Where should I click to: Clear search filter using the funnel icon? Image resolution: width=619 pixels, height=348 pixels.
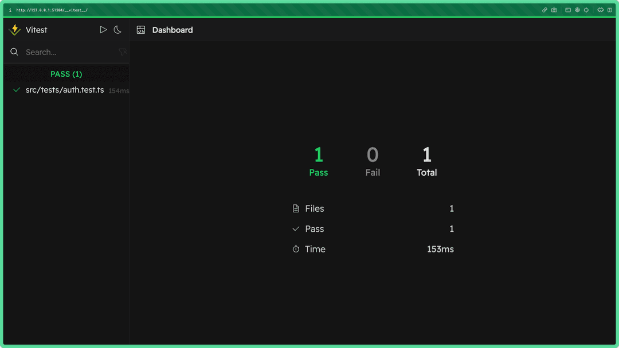tap(122, 52)
